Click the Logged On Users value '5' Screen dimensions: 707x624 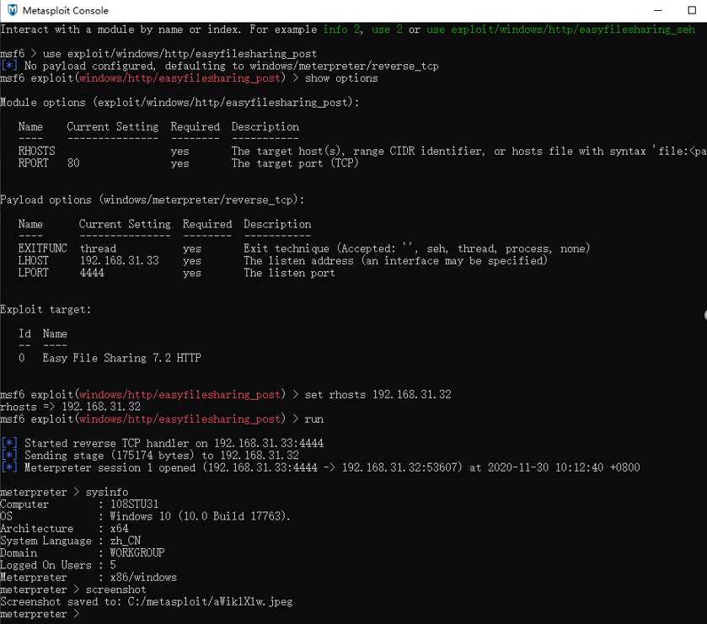113,565
